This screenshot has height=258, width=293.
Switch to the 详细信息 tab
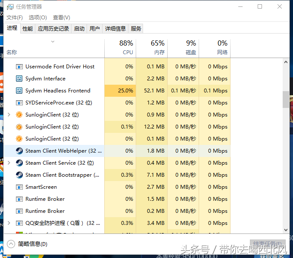pyautogui.click(x=115, y=29)
